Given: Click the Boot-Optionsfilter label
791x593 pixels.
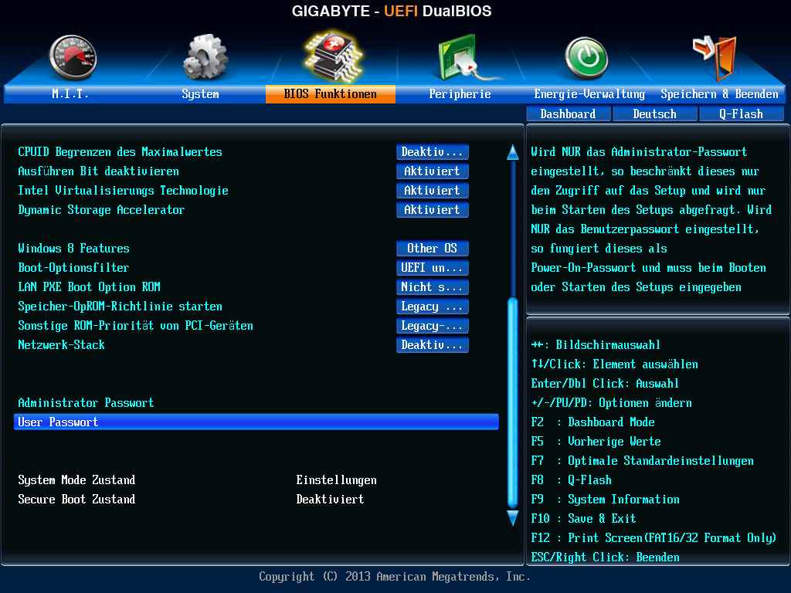Looking at the screenshot, I should (x=73, y=268).
